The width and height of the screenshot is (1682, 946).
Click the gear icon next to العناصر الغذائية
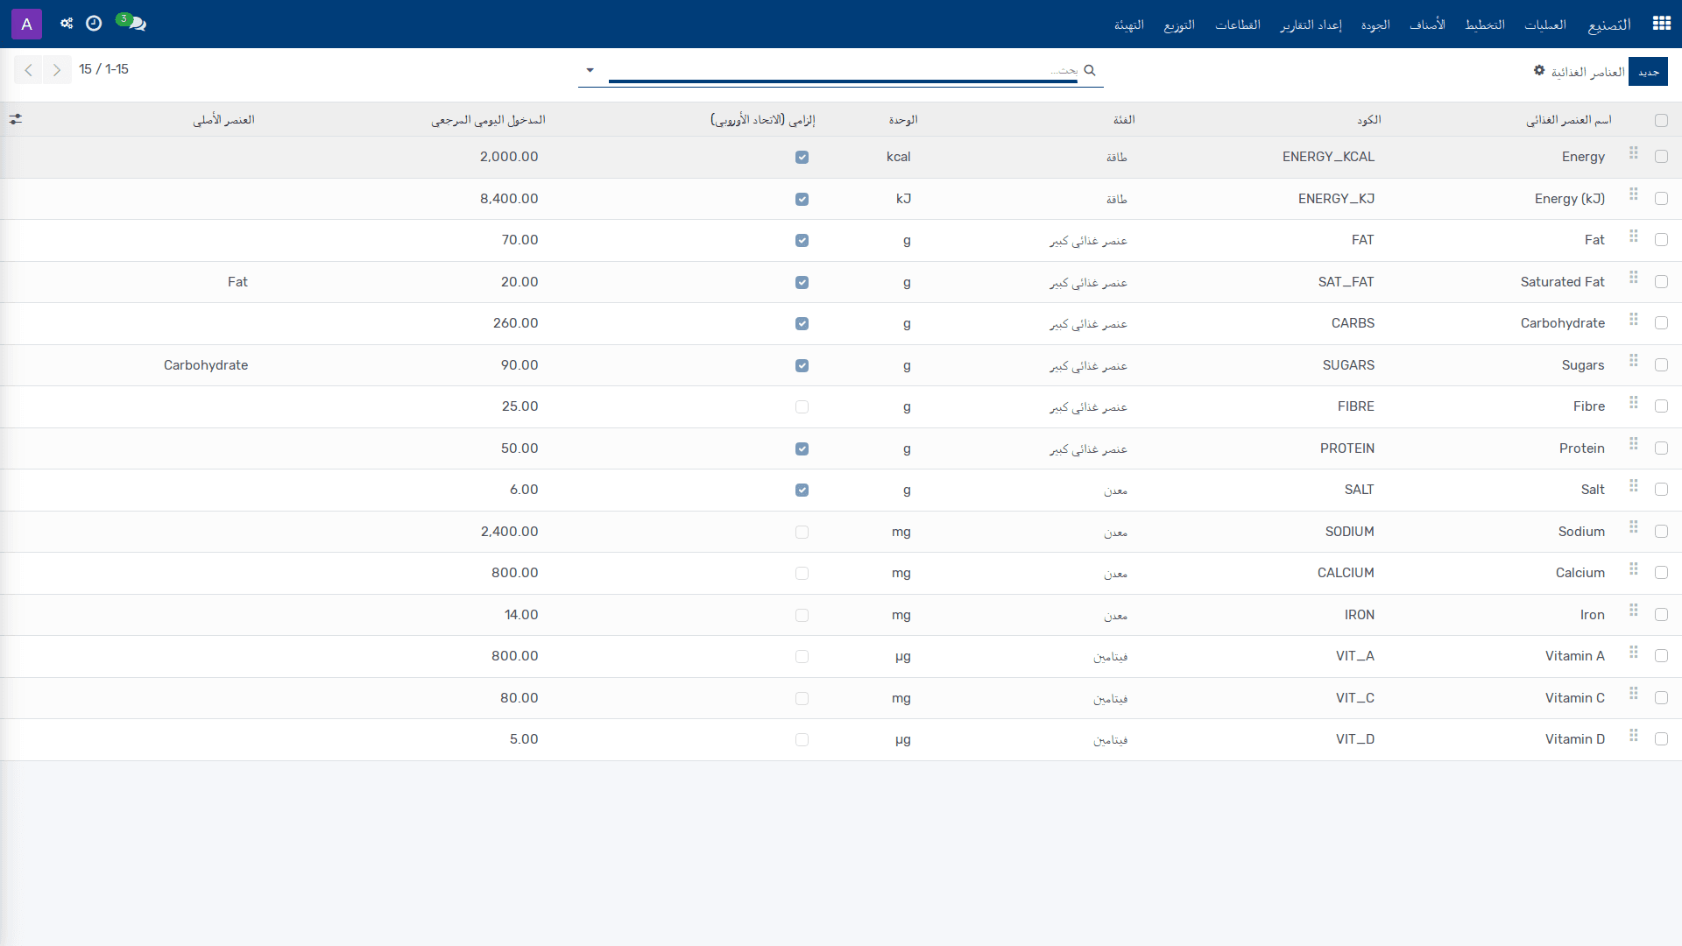tap(1539, 70)
